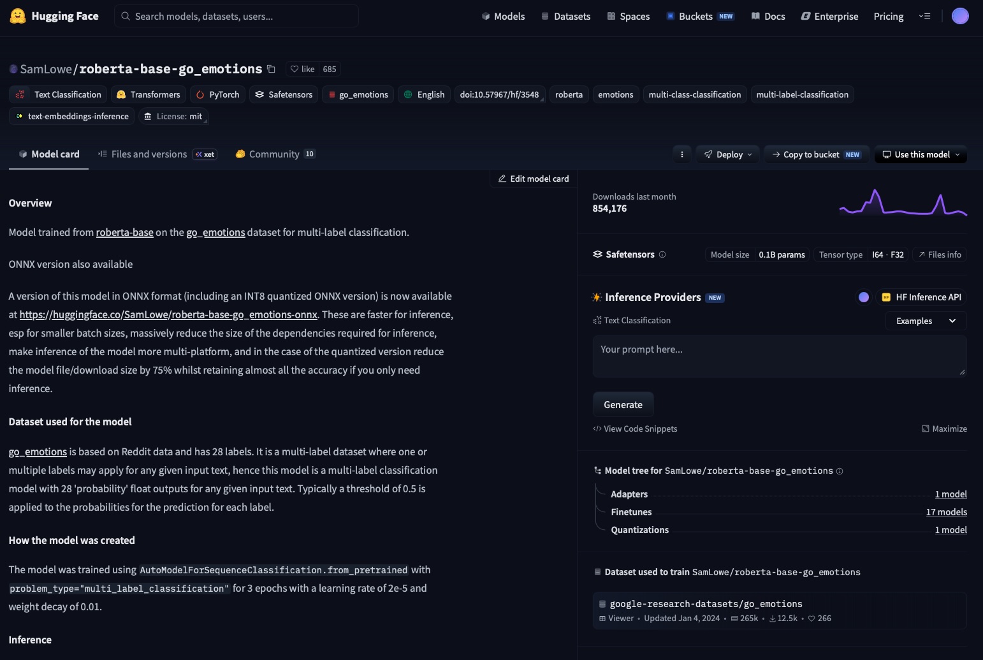The height and width of the screenshot is (660, 983).
Task: Select the round purple inference provider toggle
Action: click(864, 297)
